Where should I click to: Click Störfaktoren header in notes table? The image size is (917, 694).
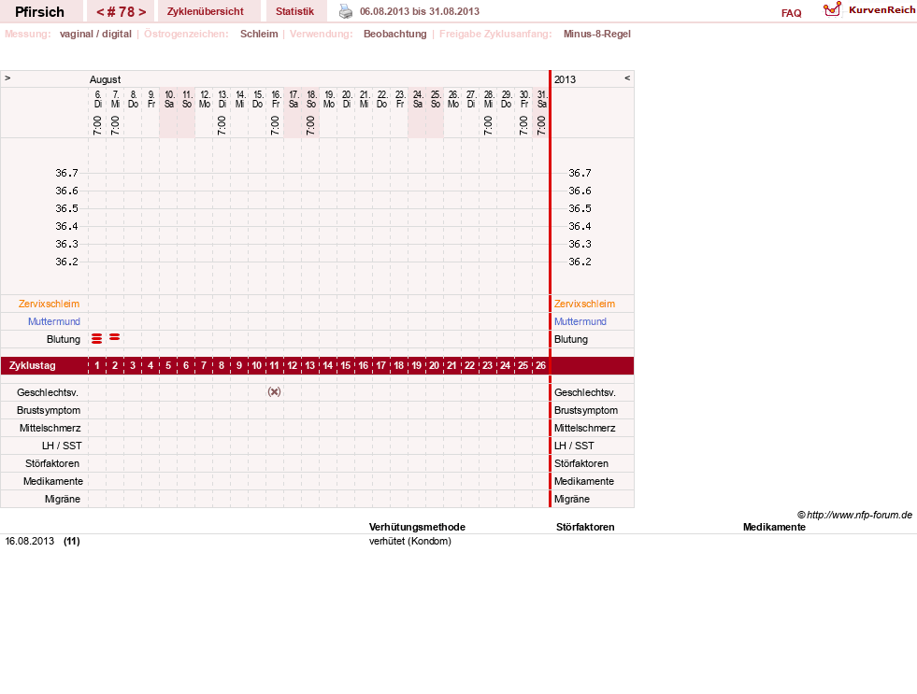(x=585, y=527)
